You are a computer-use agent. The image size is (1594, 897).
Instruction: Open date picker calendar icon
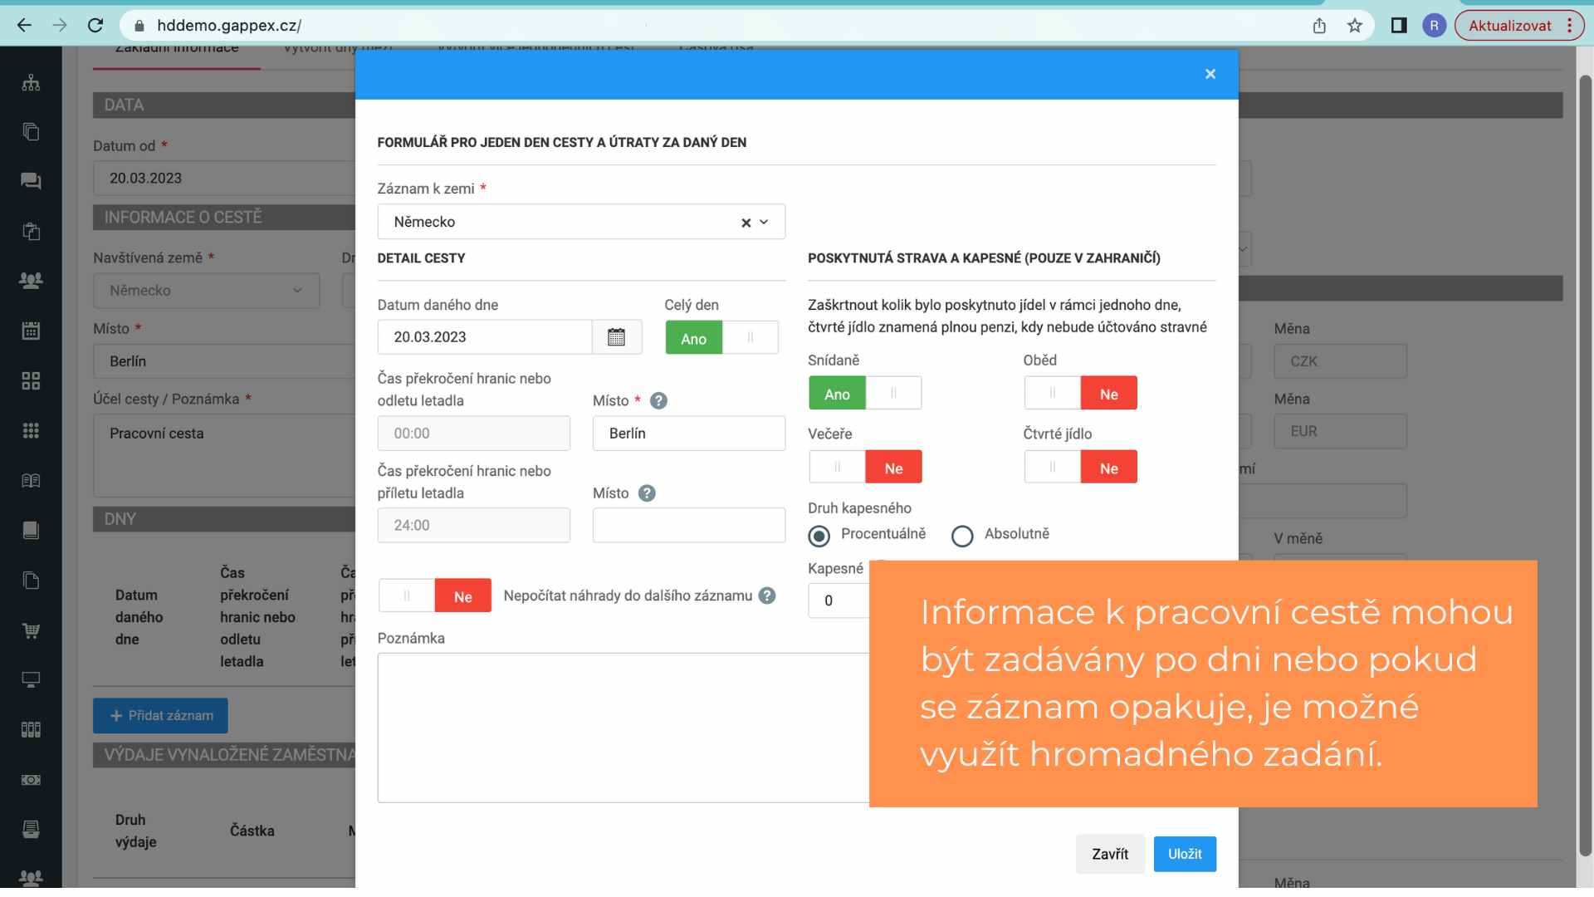tap(616, 337)
